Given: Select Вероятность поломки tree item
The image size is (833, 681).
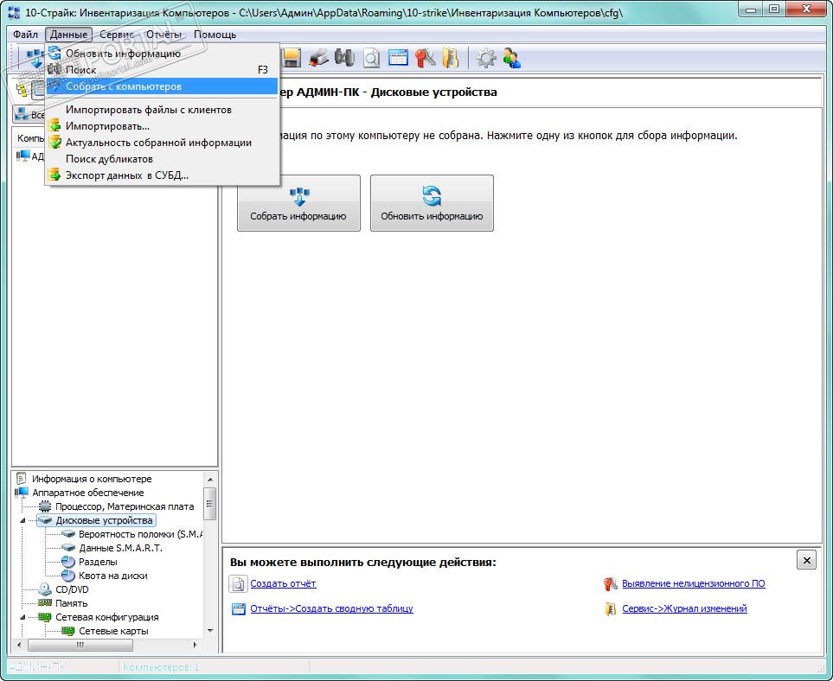Looking at the screenshot, I should (x=140, y=534).
